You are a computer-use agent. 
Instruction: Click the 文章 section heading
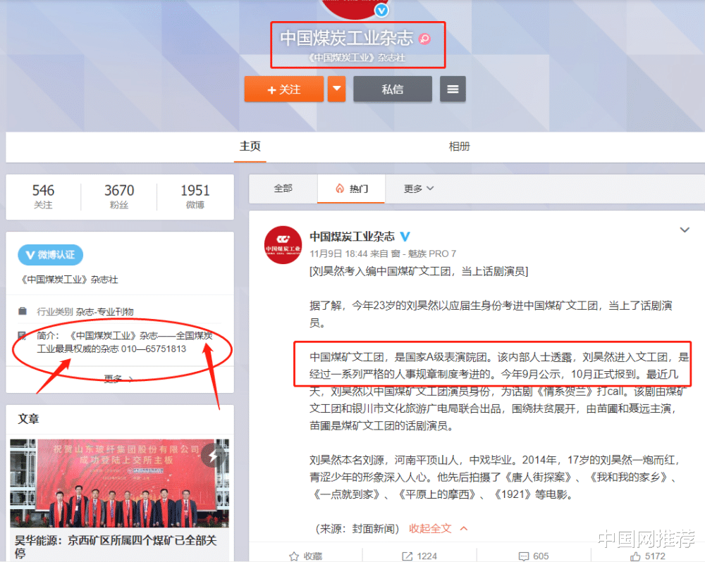(28, 419)
